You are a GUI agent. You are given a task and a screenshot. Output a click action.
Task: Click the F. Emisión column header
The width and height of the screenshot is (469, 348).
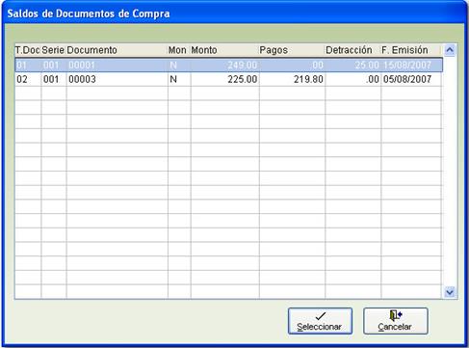click(404, 50)
